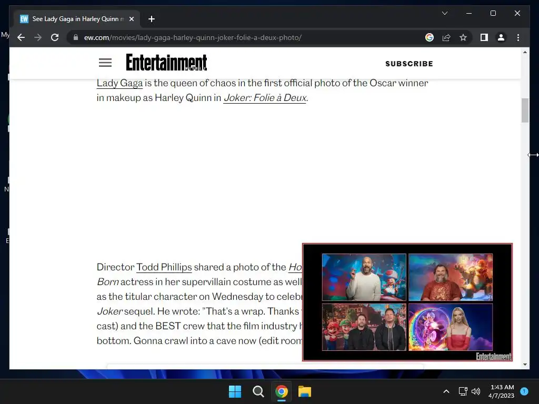
Task: Click the Bowser video thumbnail in player
Action: click(x=451, y=277)
